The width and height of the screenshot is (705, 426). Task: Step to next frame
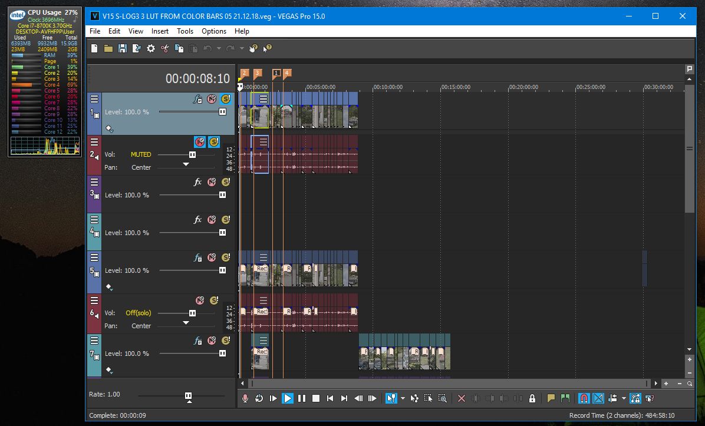373,398
